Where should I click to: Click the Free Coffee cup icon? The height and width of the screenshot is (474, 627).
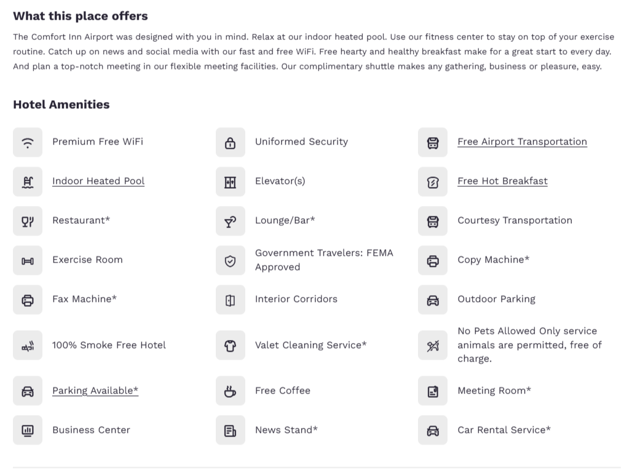pos(231,391)
